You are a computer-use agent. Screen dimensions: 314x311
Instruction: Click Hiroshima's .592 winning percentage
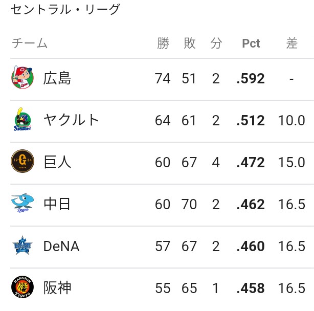click(x=251, y=78)
